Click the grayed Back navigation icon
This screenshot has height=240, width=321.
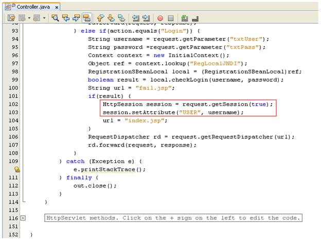[22, 18]
